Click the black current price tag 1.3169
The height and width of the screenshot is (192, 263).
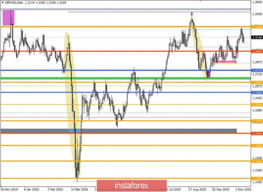pyautogui.click(x=257, y=37)
